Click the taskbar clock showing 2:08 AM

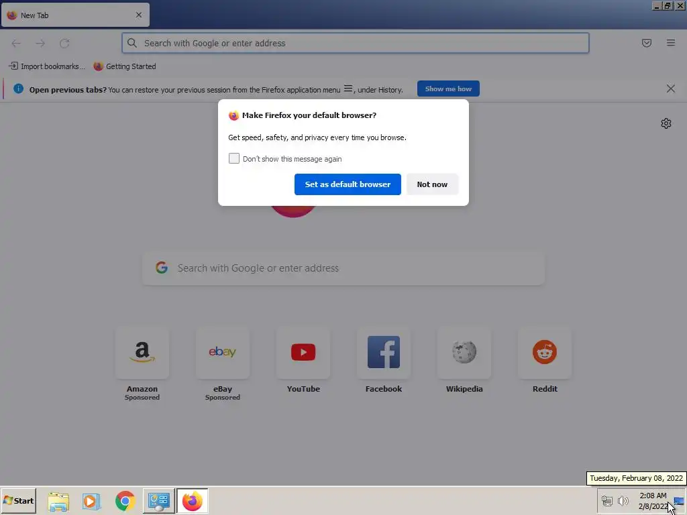coord(653,500)
